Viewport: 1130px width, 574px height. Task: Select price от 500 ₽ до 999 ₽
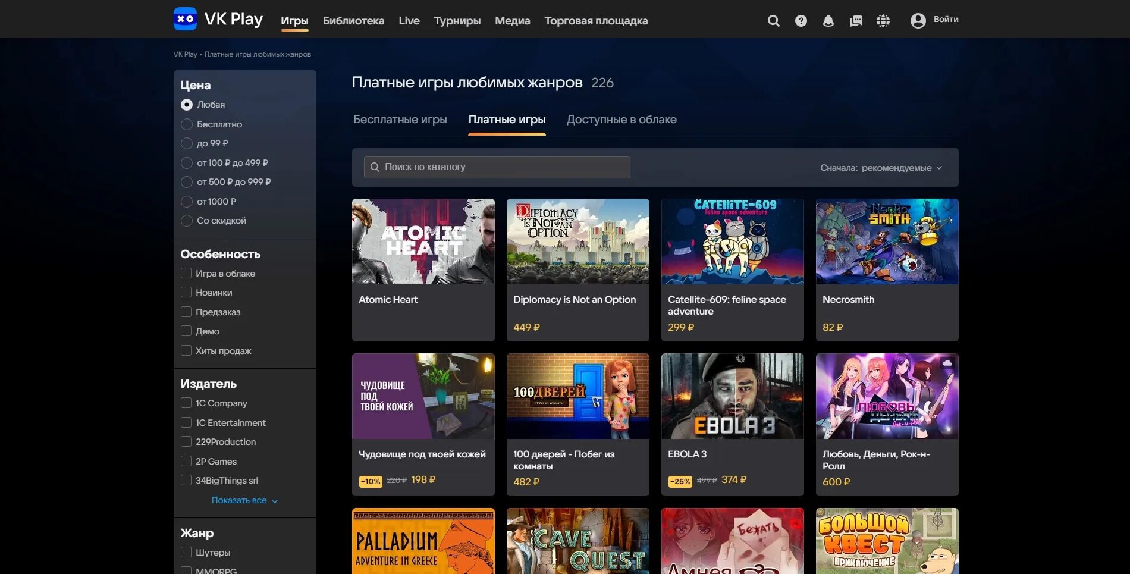(x=187, y=182)
